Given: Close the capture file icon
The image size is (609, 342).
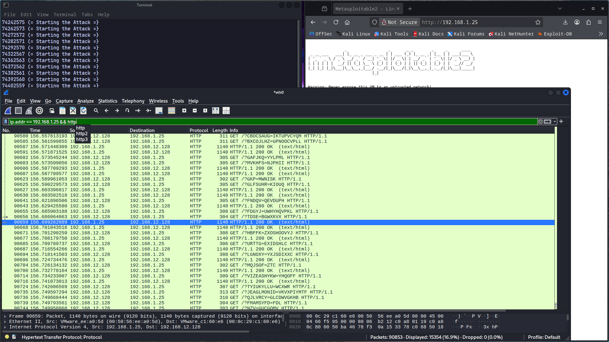Looking at the screenshot, I should tap(73, 111).
